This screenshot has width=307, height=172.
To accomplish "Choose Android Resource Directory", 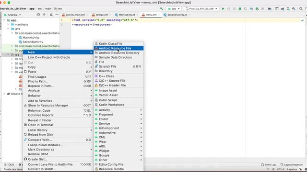I will coord(118,53).
